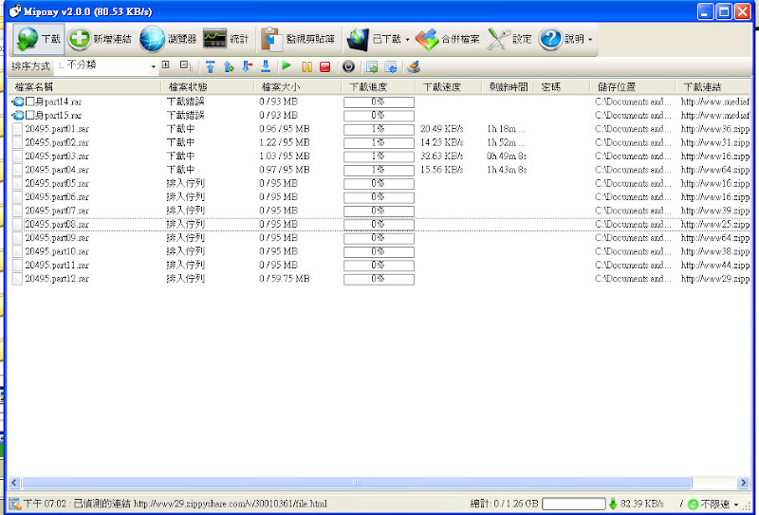Move selected file to bottom of queue

coord(266,66)
